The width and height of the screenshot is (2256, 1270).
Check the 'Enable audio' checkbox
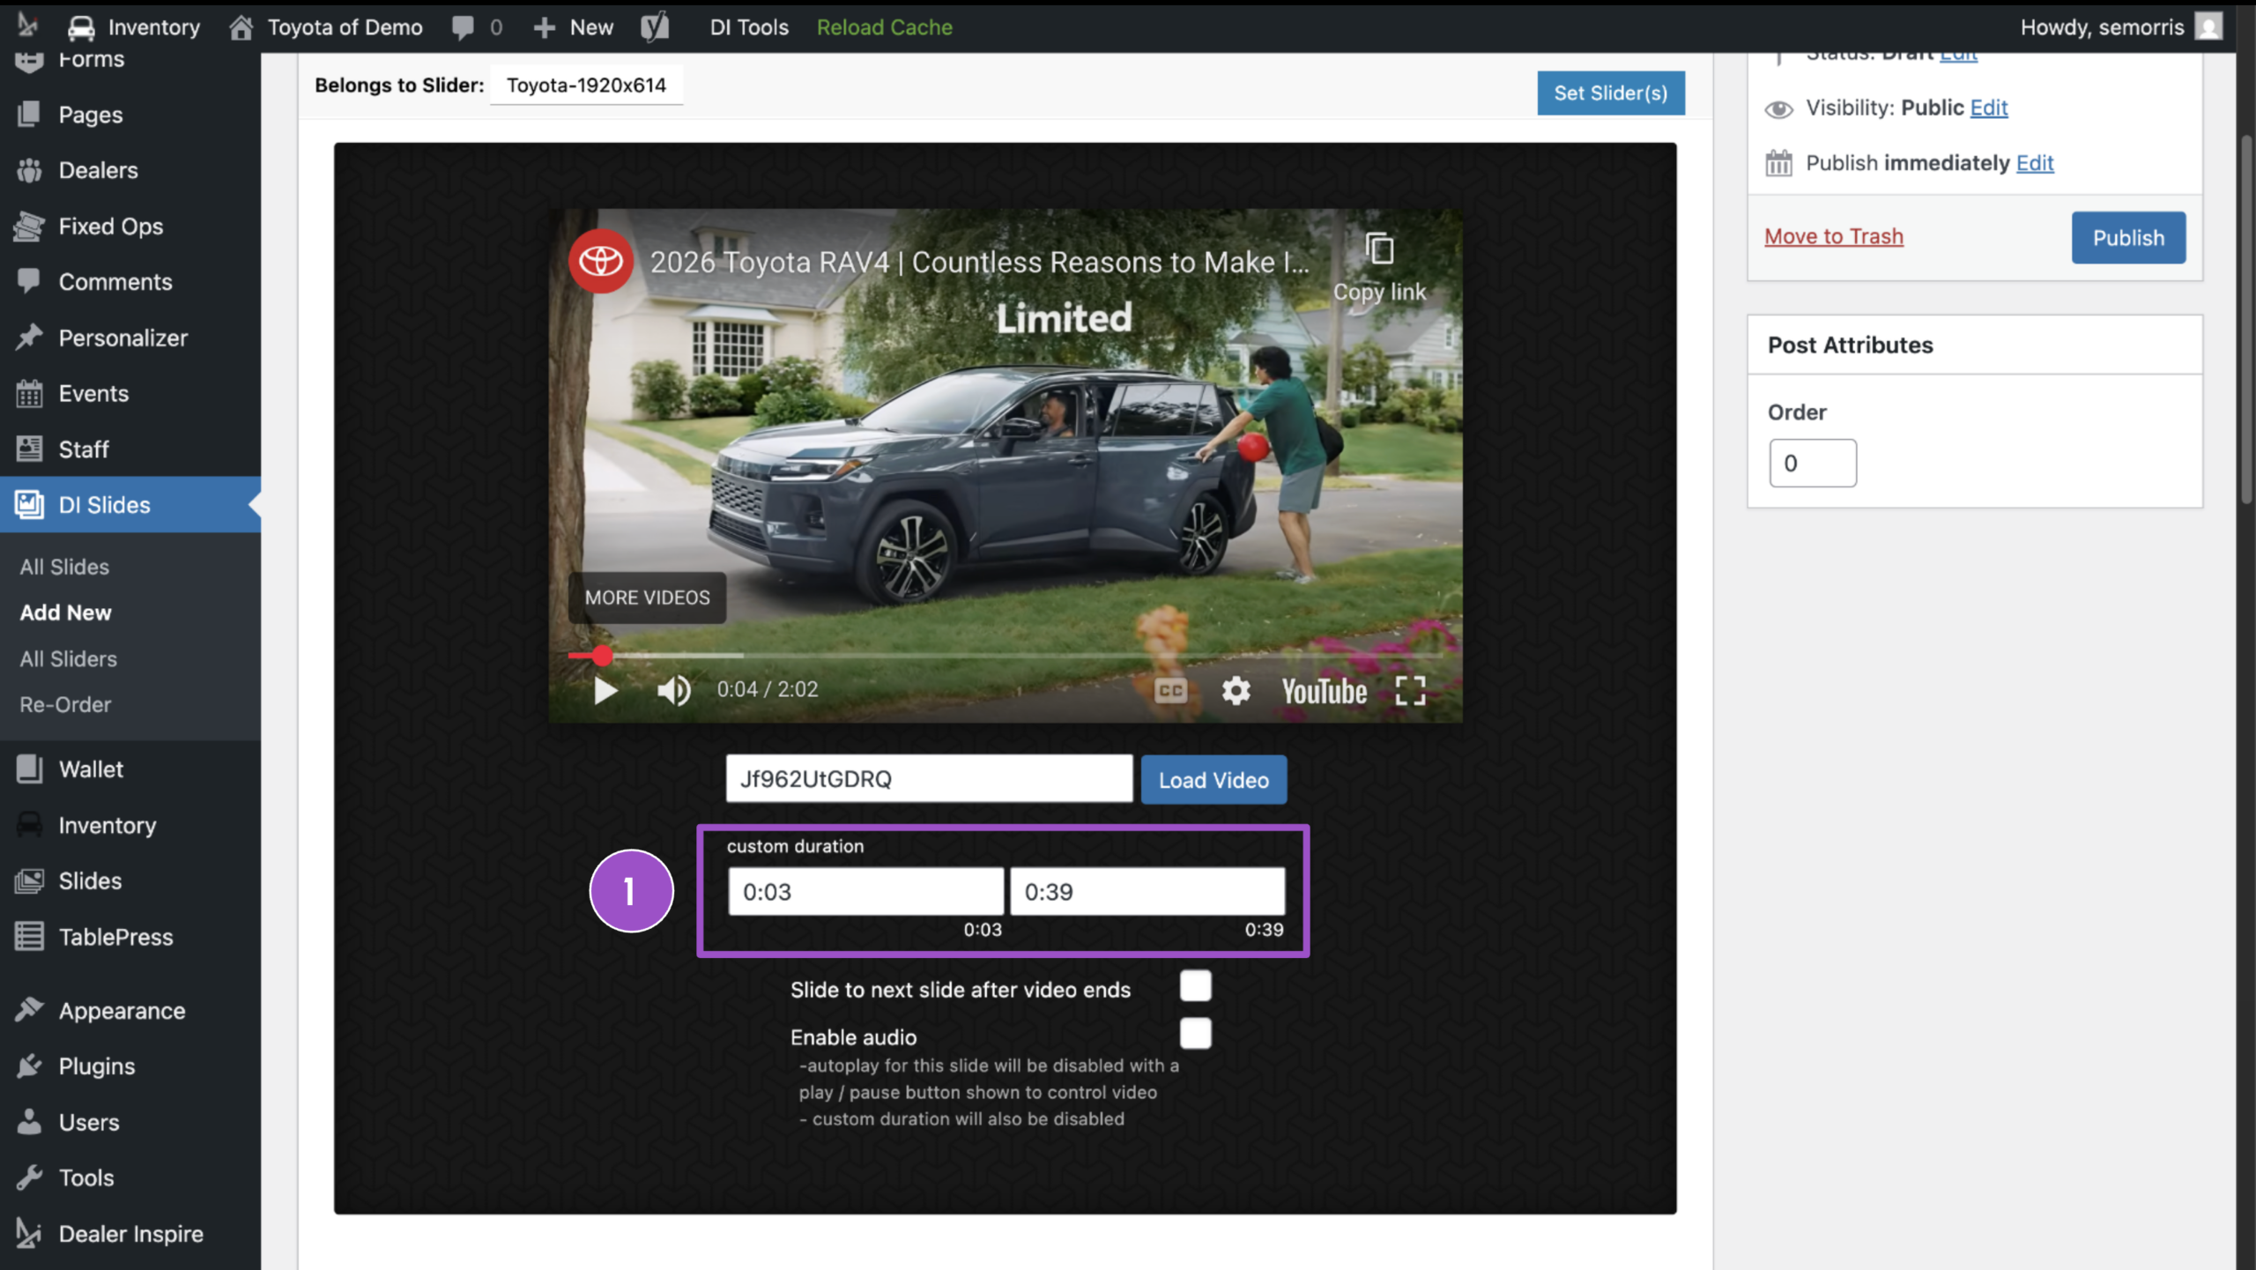click(1195, 1033)
